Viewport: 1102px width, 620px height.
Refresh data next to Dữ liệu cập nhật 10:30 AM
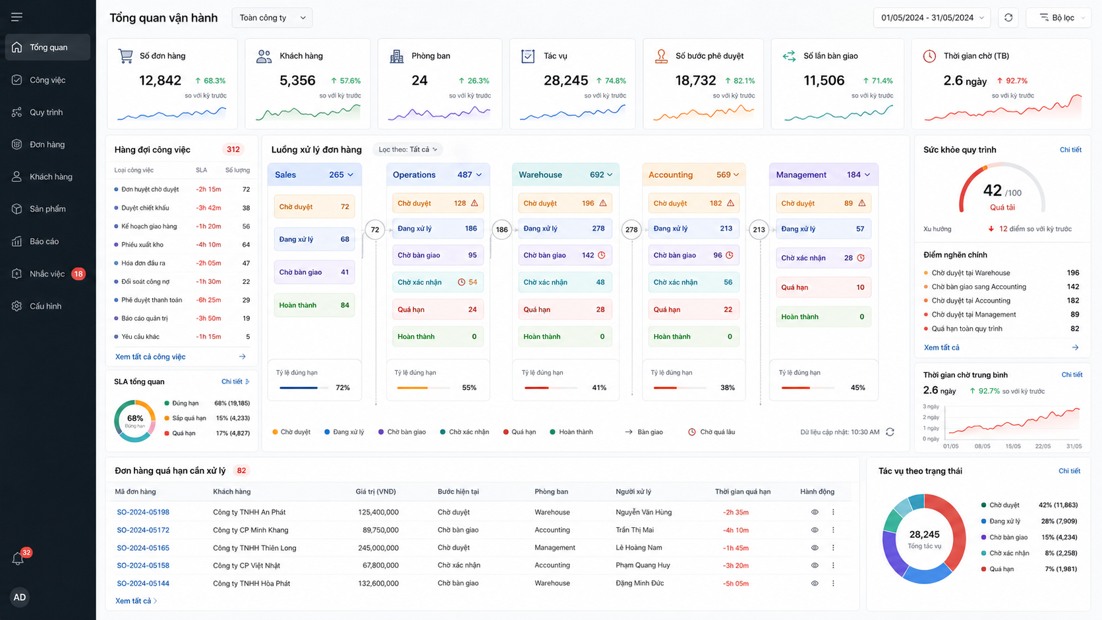click(890, 432)
